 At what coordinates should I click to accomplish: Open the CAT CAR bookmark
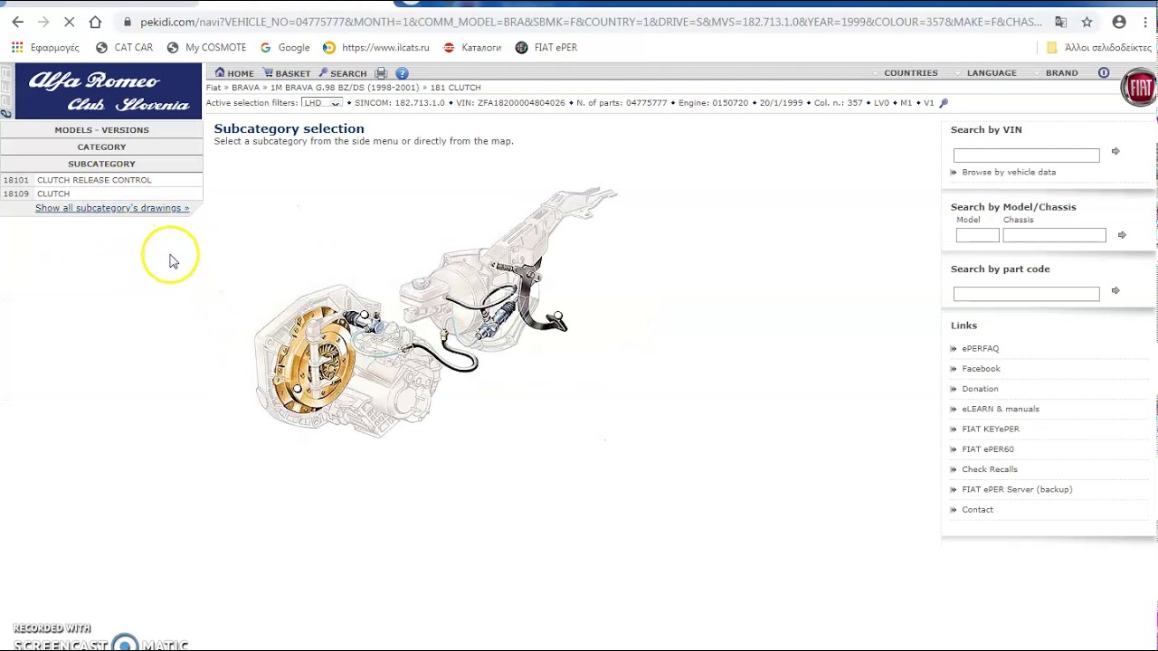(124, 47)
